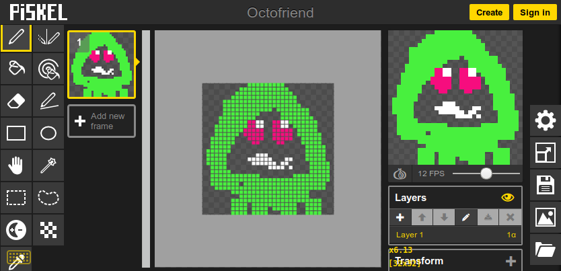Select the Pen tool
The width and height of the screenshot is (561, 271).
(15, 38)
